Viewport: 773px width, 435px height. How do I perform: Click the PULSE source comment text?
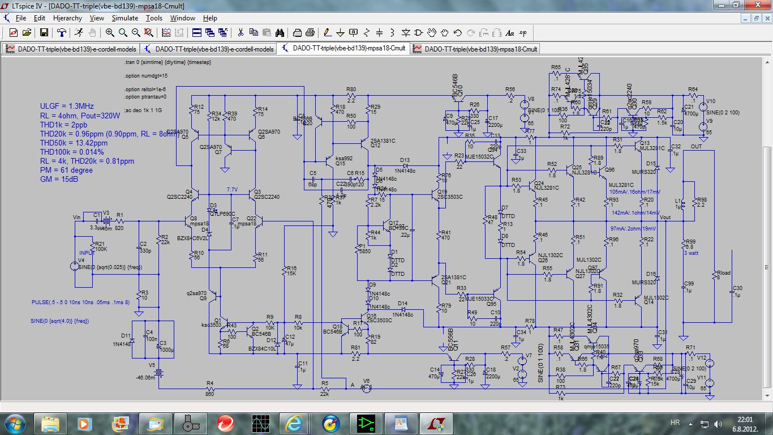click(x=80, y=303)
